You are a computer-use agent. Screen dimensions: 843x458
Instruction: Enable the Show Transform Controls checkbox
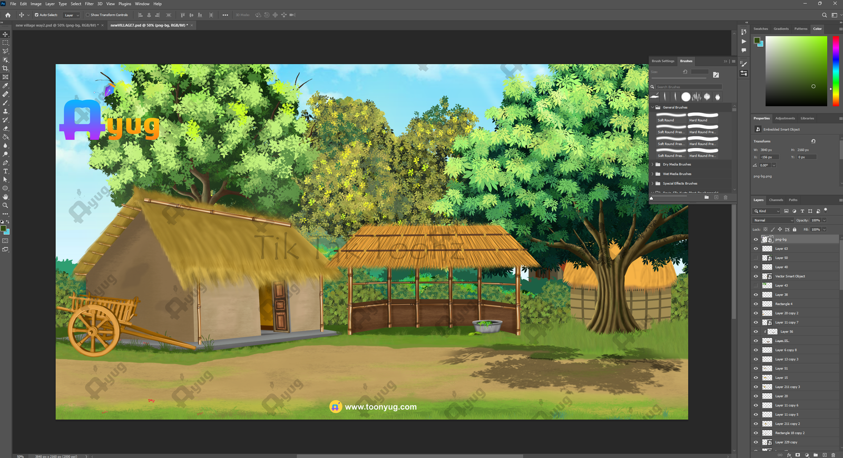[x=88, y=15]
